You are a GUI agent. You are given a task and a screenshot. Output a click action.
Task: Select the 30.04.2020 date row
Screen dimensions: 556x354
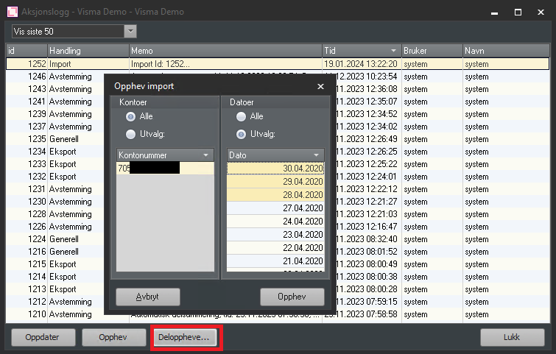[x=275, y=169]
